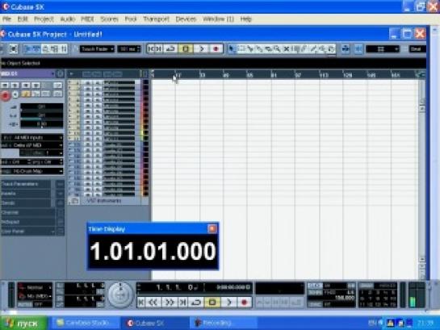Open the quantize type field in toolbar
The width and height of the screenshot is (440, 330).
(x=417, y=49)
